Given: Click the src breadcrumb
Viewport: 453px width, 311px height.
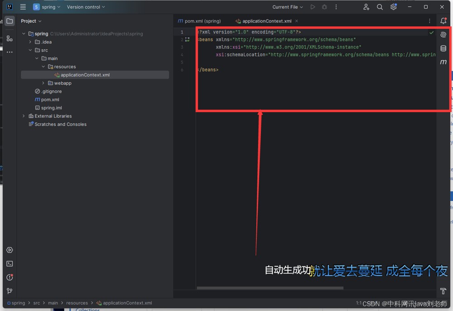Looking at the screenshot, I should [37, 303].
